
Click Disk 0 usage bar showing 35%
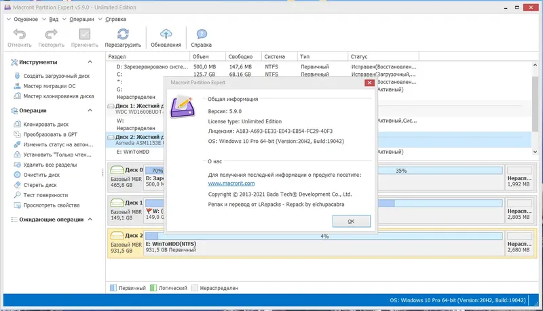coord(440,170)
